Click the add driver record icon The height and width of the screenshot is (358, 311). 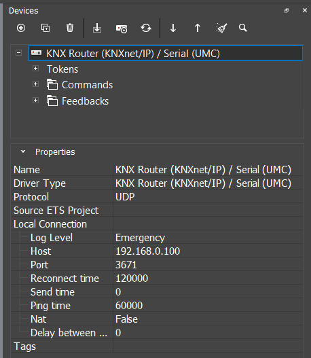(122, 29)
